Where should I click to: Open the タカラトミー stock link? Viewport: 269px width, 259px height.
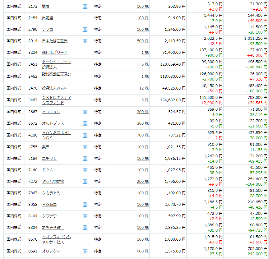pyautogui.click(x=53, y=193)
